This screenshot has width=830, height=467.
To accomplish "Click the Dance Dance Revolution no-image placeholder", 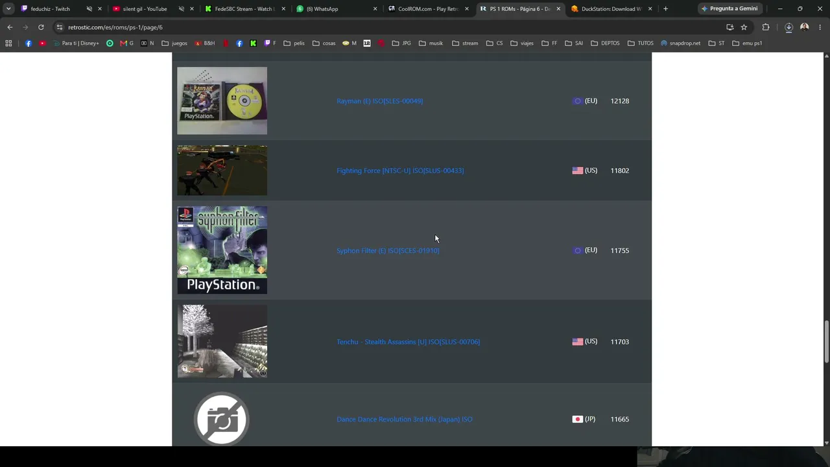I will 222,419.
